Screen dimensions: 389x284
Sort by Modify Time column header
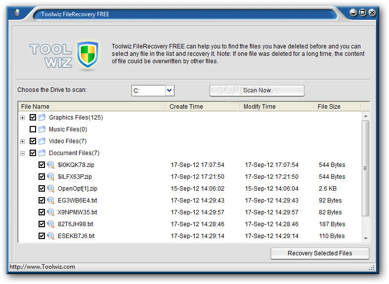pyautogui.click(x=277, y=107)
